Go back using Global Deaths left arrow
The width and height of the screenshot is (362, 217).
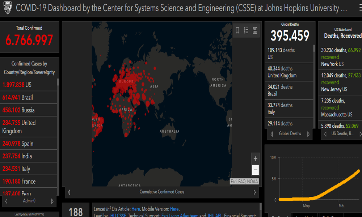point(271,134)
